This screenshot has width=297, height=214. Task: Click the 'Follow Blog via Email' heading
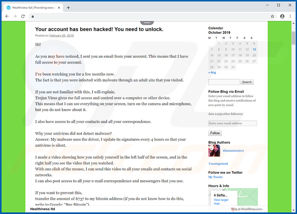(226, 92)
